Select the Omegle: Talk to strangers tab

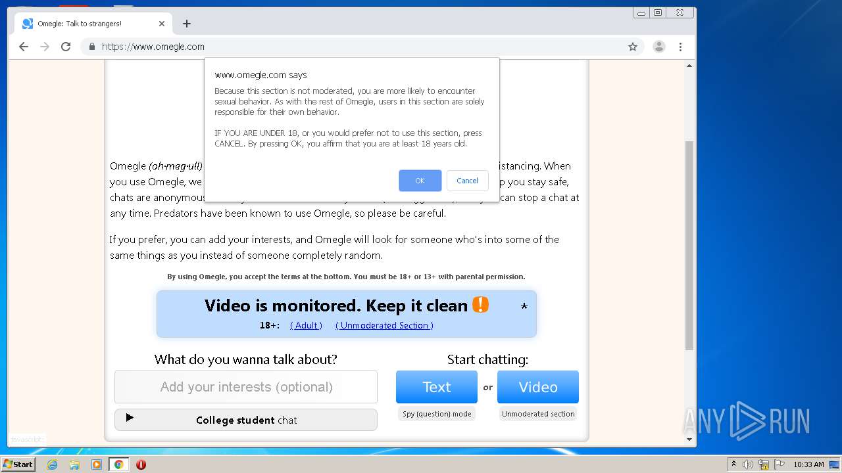[x=92, y=24]
